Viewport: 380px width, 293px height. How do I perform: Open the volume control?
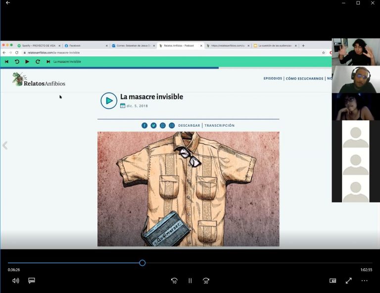pyautogui.click(x=15, y=281)
